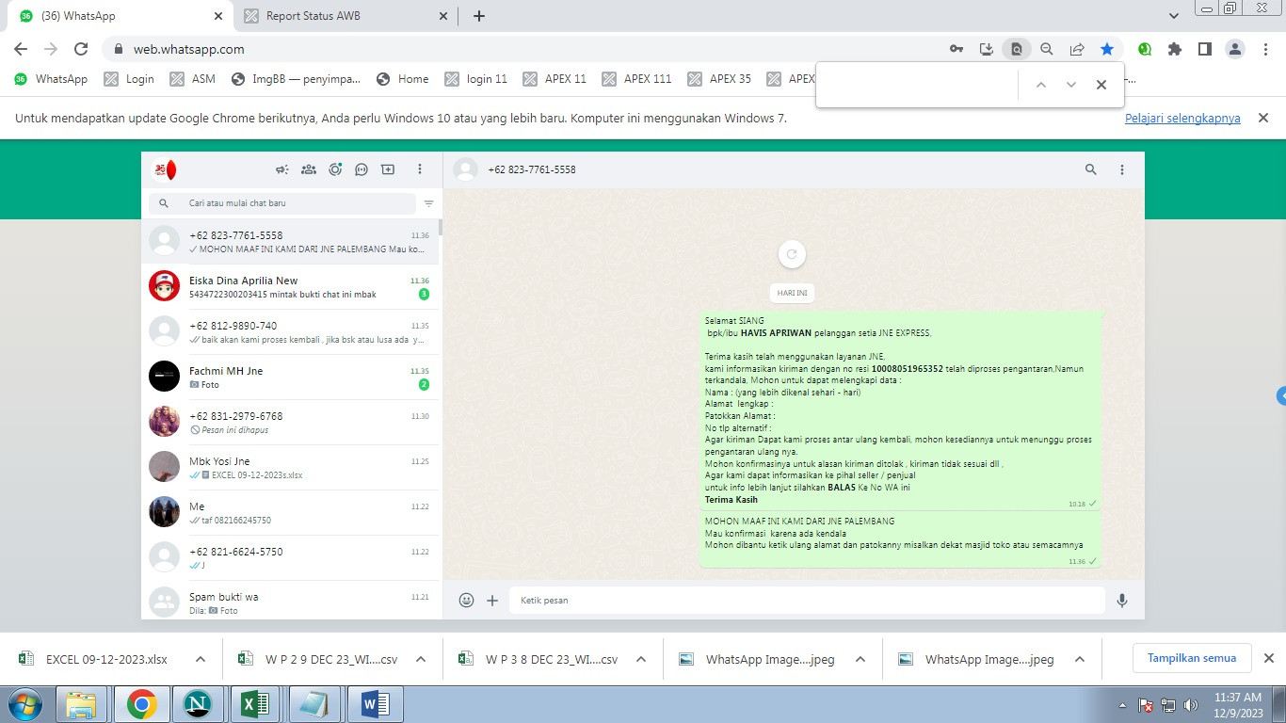Open the ASM bookmark
1286x723 pixels.
pos(193,79)
